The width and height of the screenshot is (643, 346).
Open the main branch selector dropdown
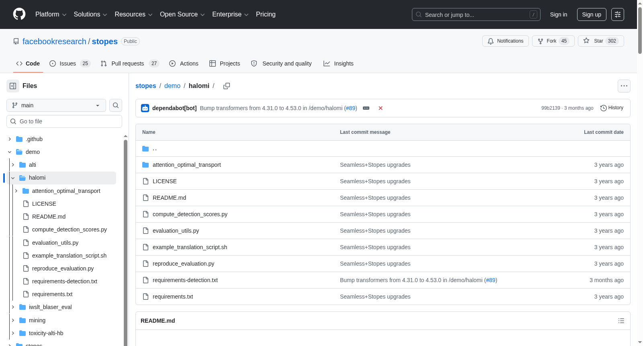pyautogui.click(x=56, y=105)
